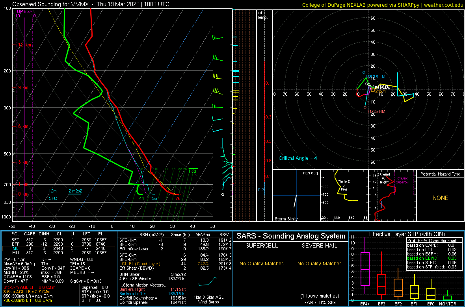Image resolution: width=465 pixels, height=307 pixels.
Task: Click the 'Supercell = 0.0' composite value
Action: (95, 287)
